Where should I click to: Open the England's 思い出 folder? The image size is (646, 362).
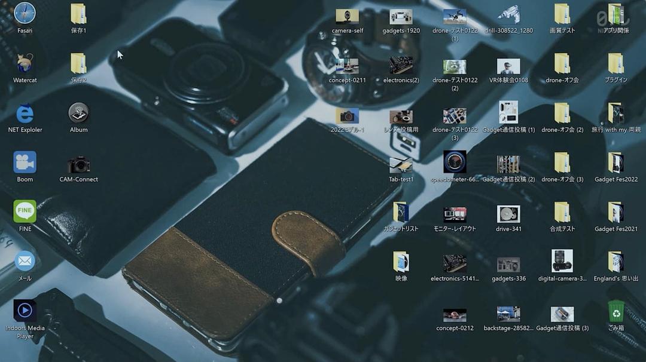[615, 262]
